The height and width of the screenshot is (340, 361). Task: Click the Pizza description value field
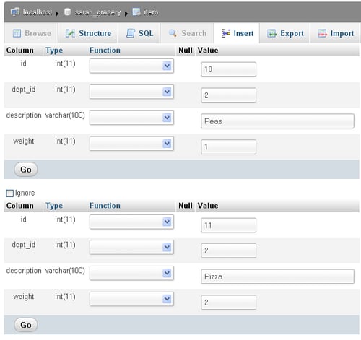(x=277, y=276)
